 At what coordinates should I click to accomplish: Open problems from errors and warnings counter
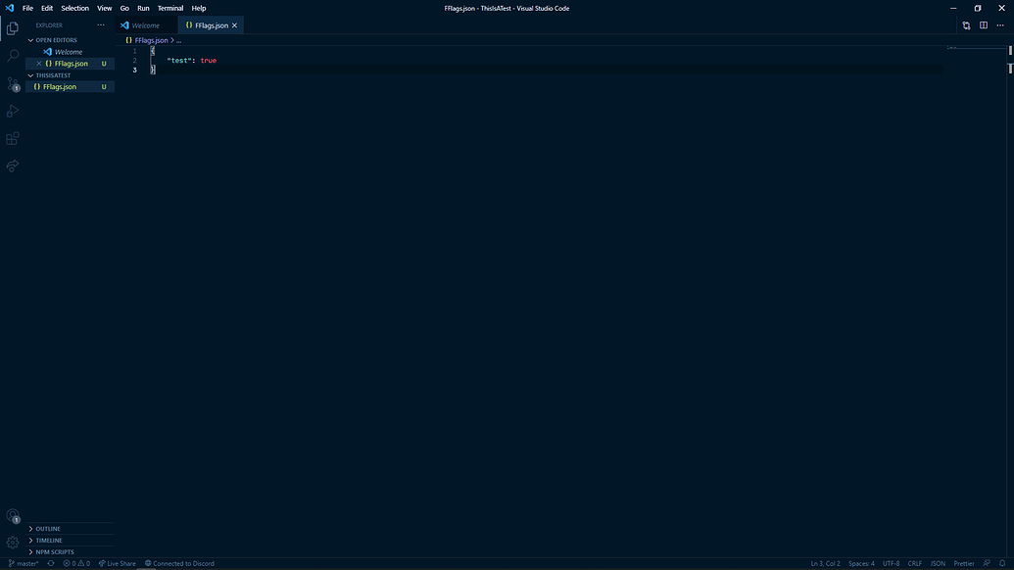point(76,563)
